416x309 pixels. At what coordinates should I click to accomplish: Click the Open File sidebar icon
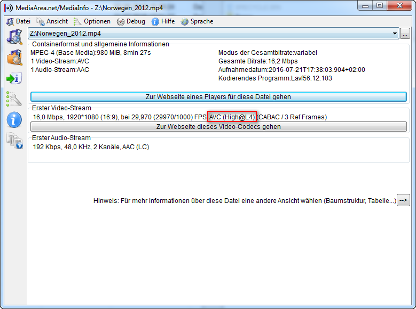click(13, 37)
